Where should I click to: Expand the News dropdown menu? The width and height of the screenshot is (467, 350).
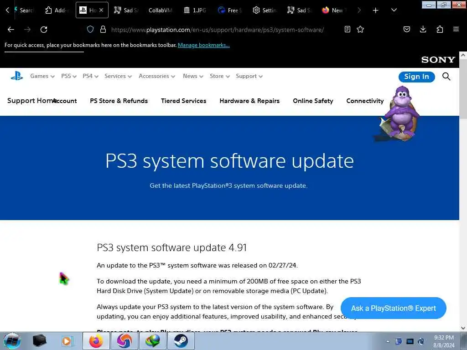tap(193, 76)
